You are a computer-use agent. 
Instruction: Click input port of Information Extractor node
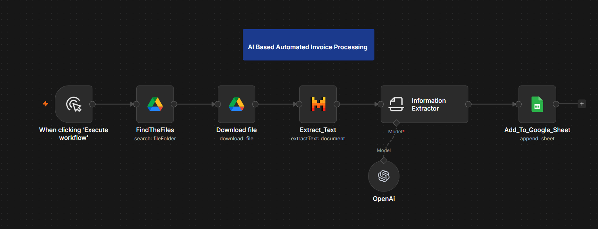pos(381,104)
